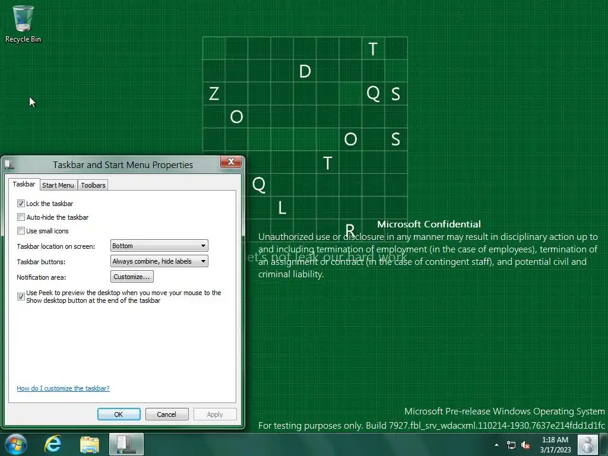The image size is (608, 456).
Task: Disable Use Peek to preview the desktop
Action: click(21, 297)
